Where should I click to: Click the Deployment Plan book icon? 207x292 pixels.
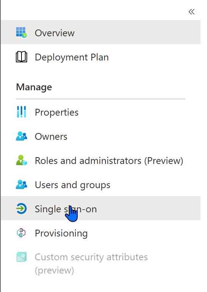coord(21,57)
